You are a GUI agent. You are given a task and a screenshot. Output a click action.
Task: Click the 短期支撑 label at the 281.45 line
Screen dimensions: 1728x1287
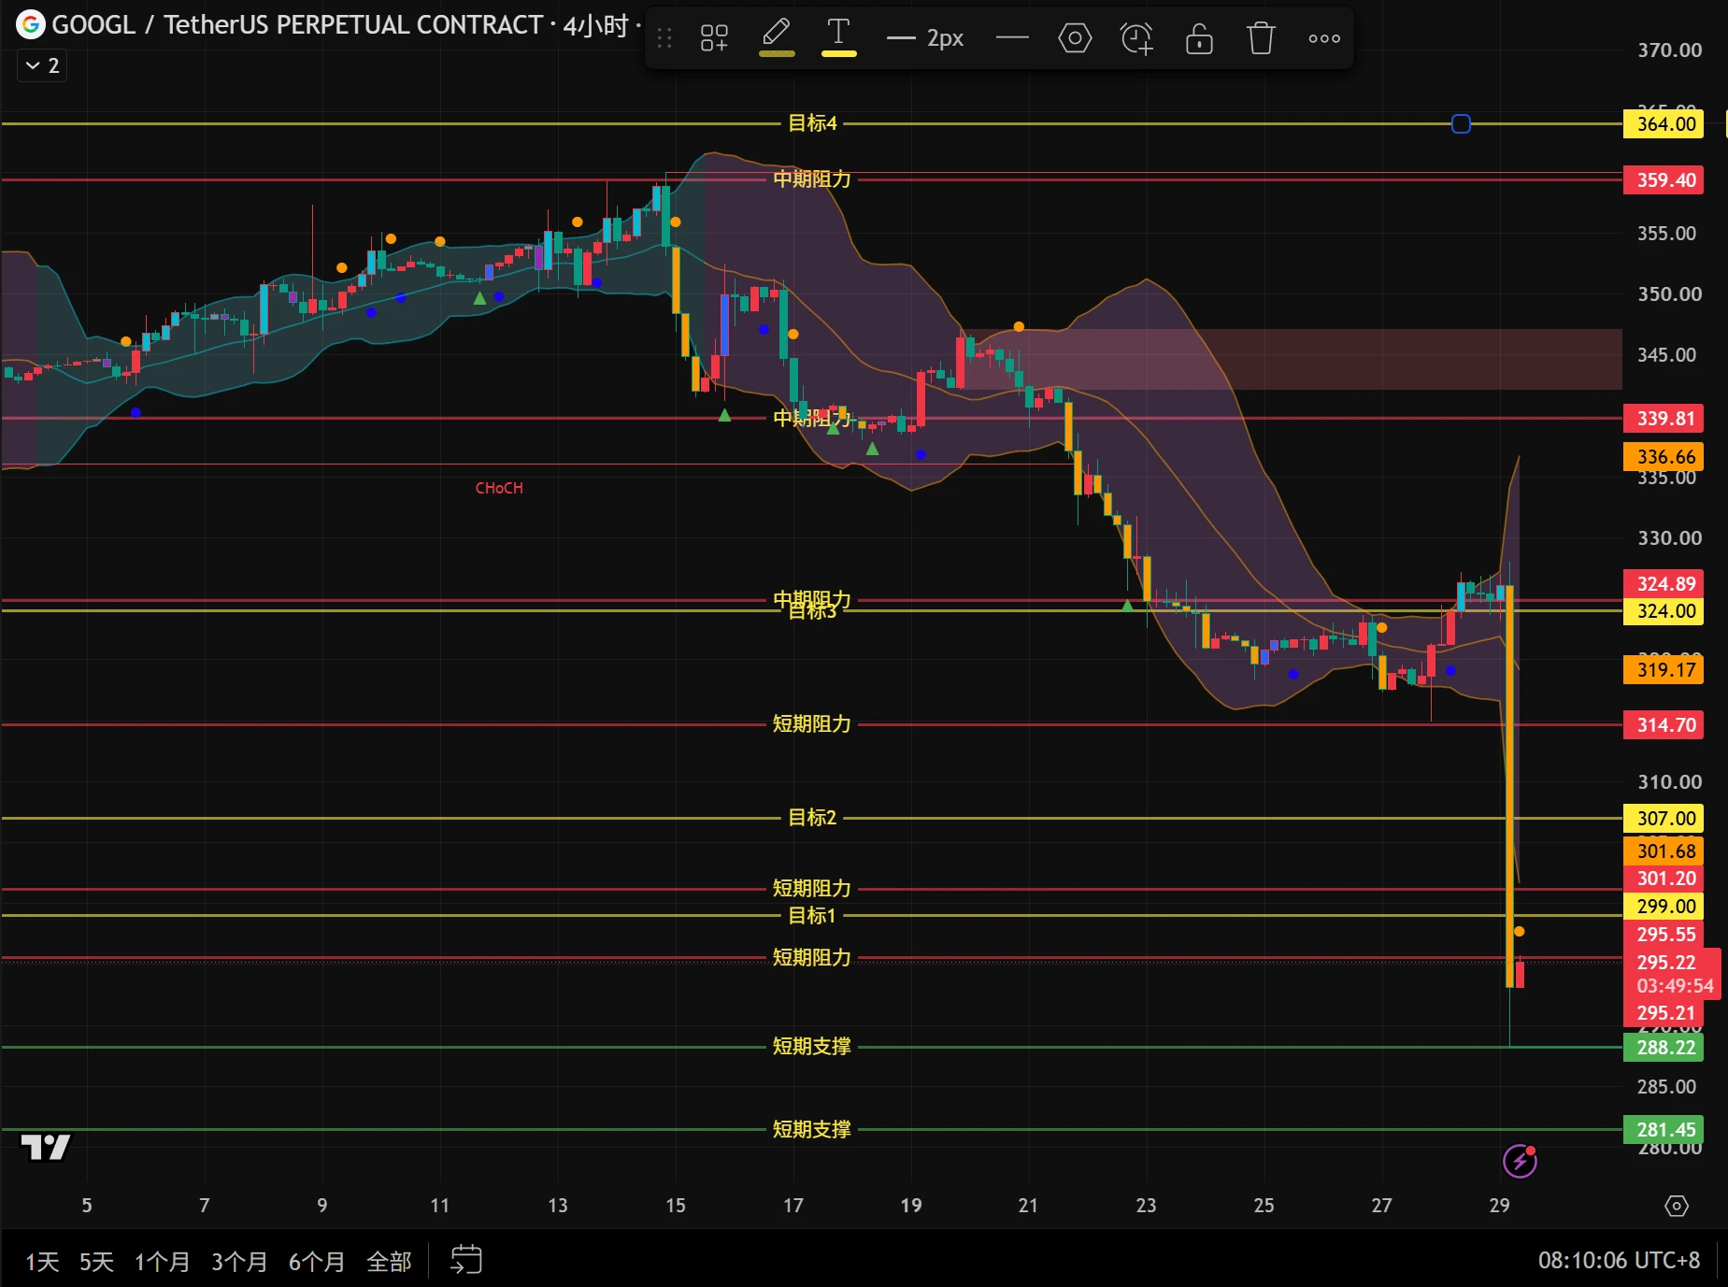click(812, 1130)
